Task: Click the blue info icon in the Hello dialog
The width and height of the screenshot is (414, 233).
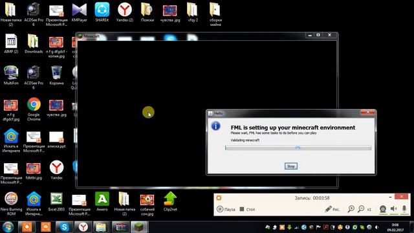Action: 215,126
